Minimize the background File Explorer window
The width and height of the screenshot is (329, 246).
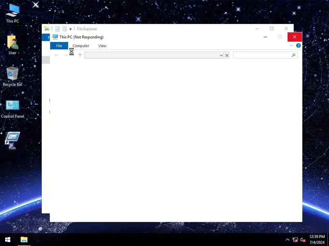pos(257,29)
